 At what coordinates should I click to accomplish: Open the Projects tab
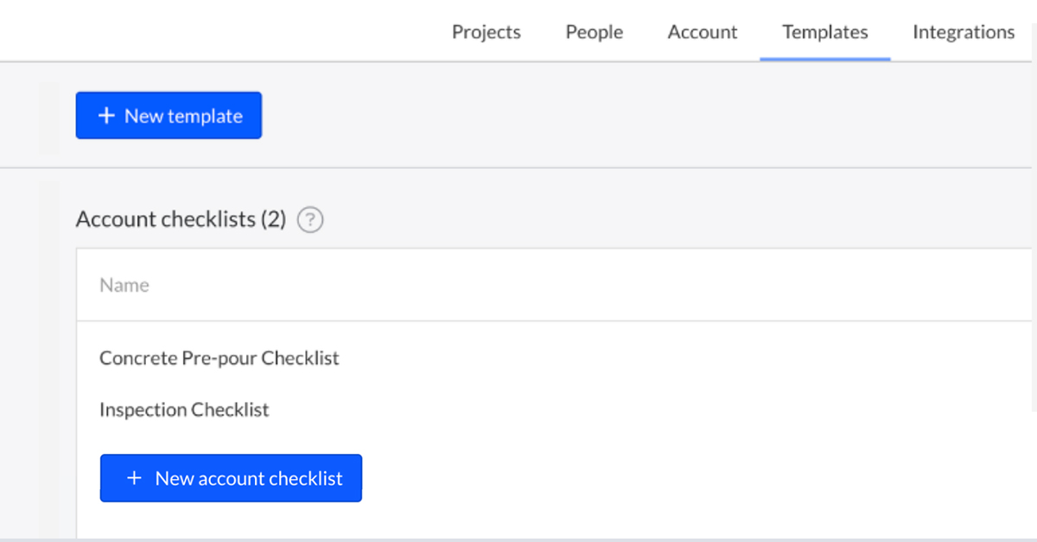click(486, 32)
